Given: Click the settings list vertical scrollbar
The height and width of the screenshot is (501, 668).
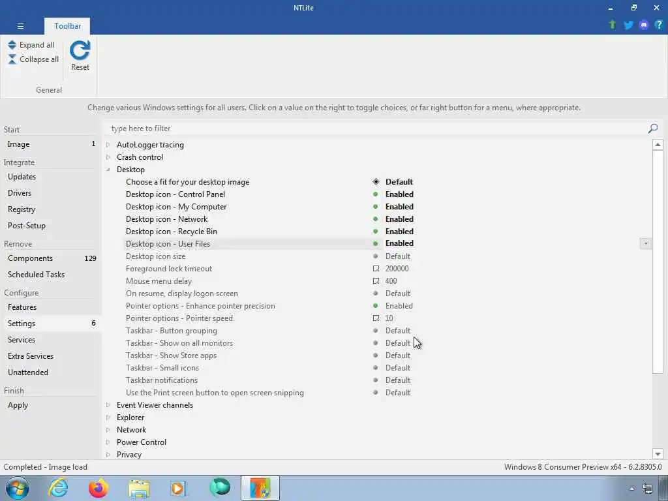Looking at the screenshot, I should pos(658,262).
